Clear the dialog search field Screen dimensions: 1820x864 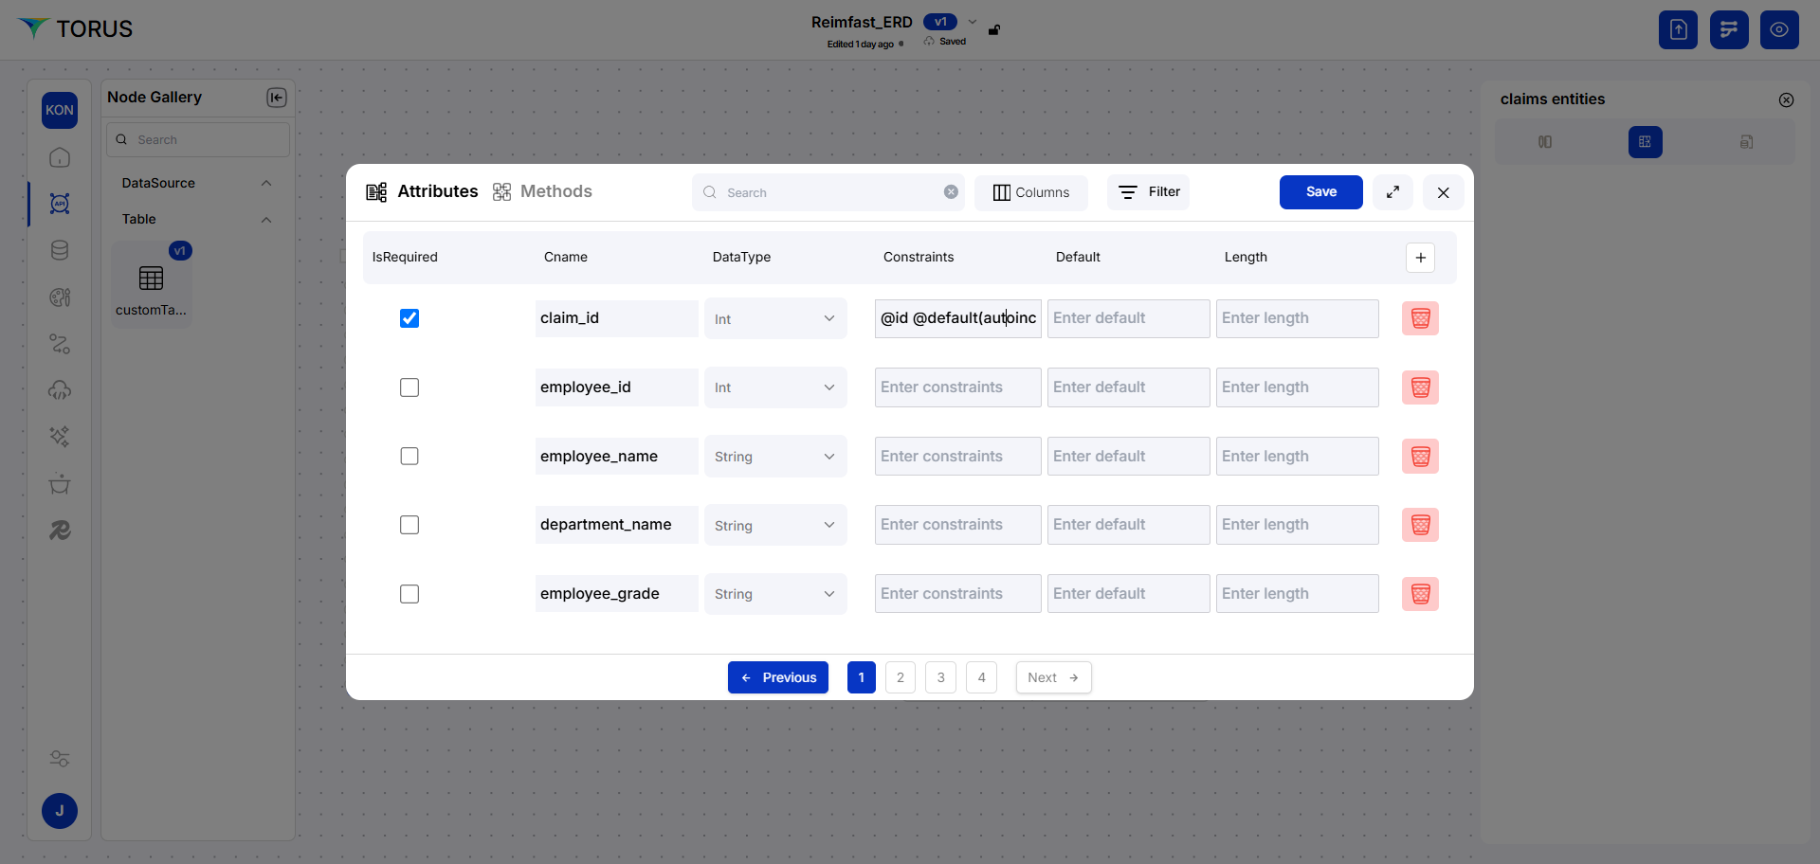point(951,191)
